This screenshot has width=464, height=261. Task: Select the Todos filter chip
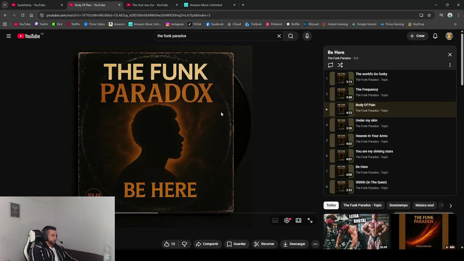tap(331, 205)
